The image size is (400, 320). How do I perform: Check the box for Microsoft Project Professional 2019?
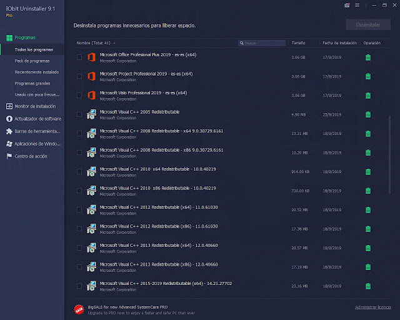pyautogui.click(x=79, y=76)
